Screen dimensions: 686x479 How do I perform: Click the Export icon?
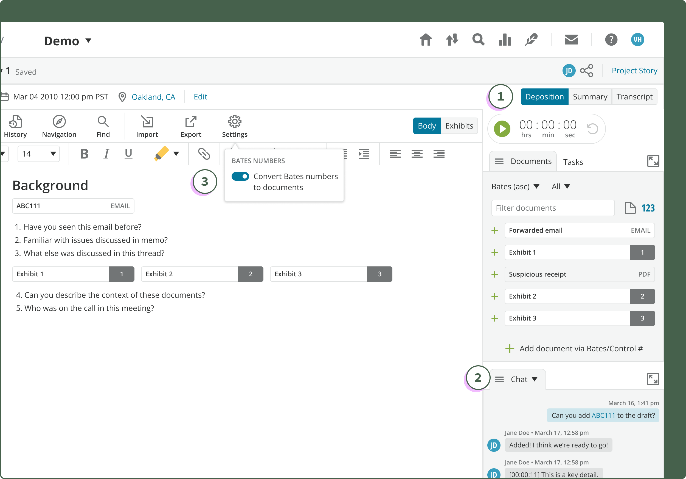tap(191, 121)
